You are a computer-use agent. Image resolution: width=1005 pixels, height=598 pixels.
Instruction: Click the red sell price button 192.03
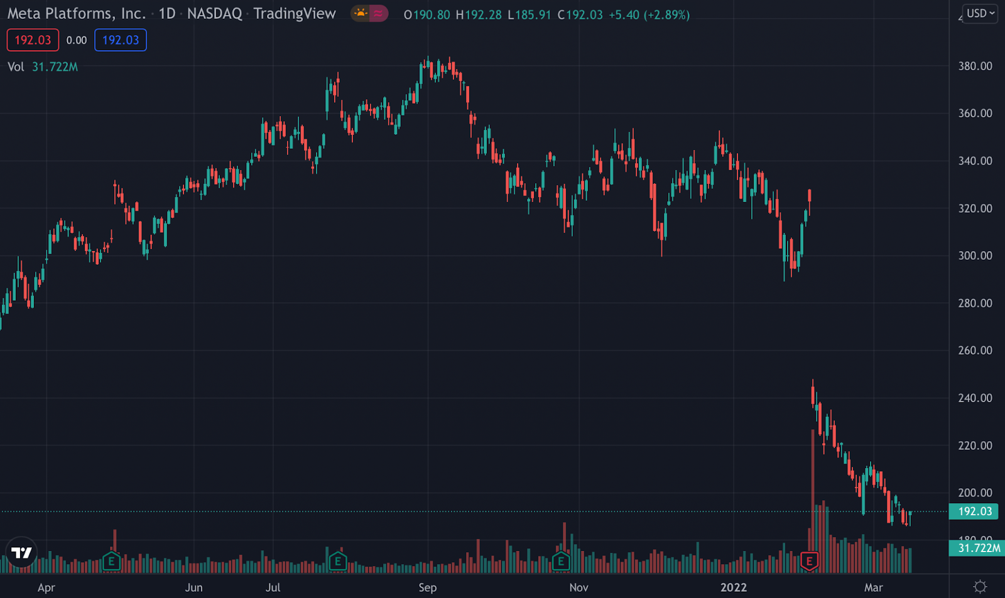[33, 40]
